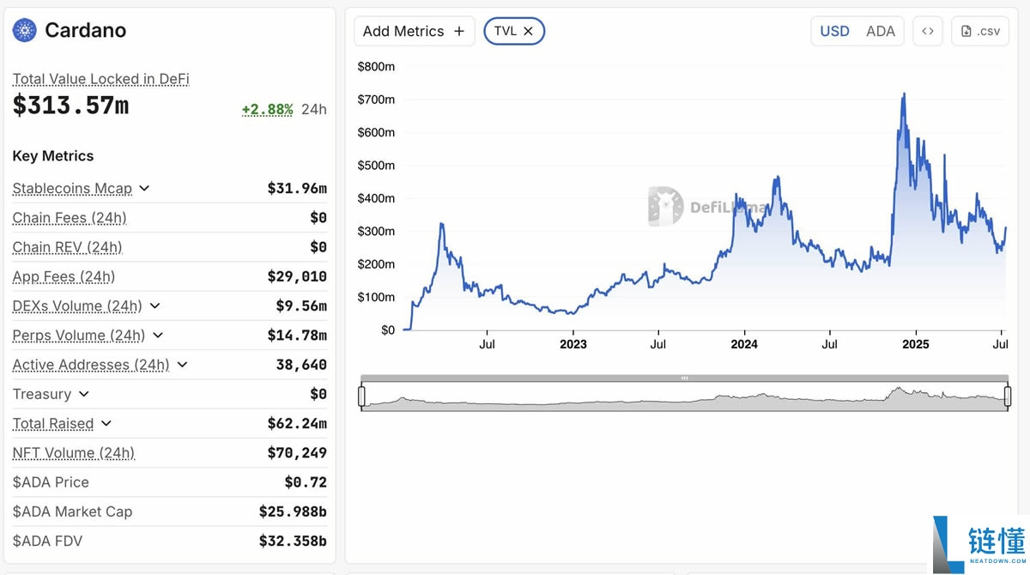Expand Total Raised details

click(x=106, y=424)
